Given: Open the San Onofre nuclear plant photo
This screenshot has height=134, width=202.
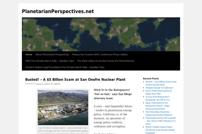Looking at the screenshot, I should [x=63, y=108].
